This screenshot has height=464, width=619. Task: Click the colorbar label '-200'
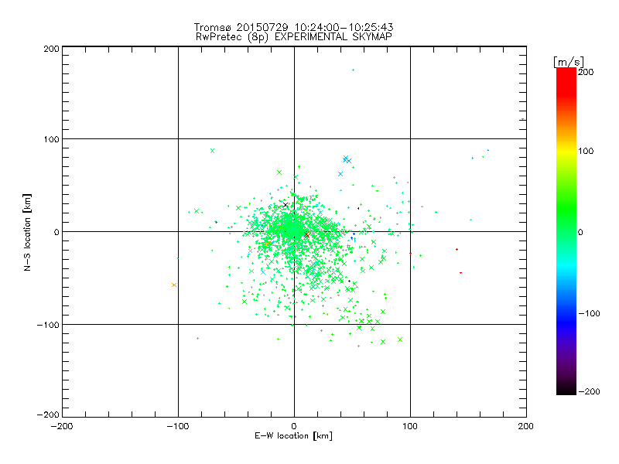[589, 391]
